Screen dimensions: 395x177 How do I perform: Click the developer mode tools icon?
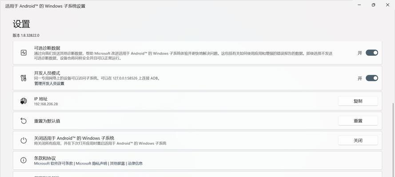(x=24, y=78)
